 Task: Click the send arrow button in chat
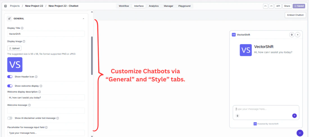[x=294, y=115]
